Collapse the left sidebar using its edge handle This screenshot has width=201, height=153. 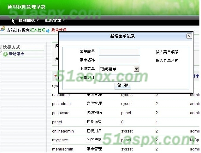coord(1,49)
